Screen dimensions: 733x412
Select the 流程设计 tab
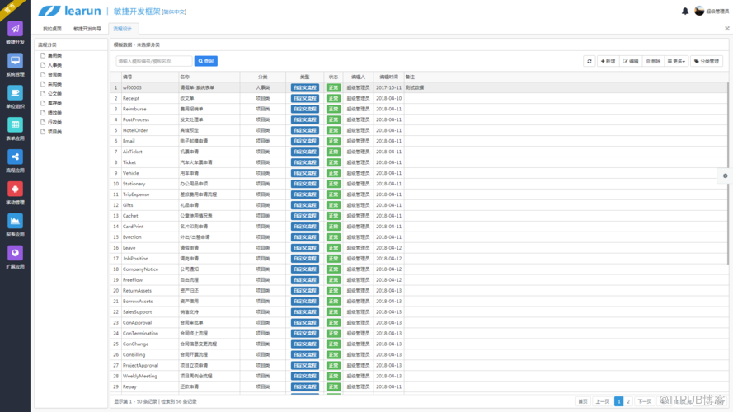123,29
